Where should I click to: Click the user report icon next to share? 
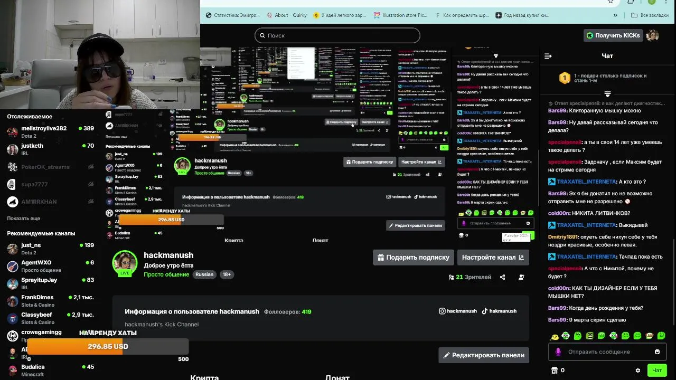pyautogui.click(x=521, y=277)
